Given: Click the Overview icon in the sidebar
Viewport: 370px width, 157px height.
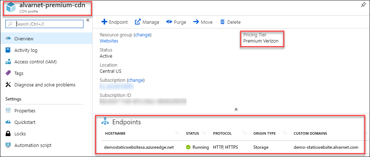Looking at the screenshot, I should coord(8,38).
